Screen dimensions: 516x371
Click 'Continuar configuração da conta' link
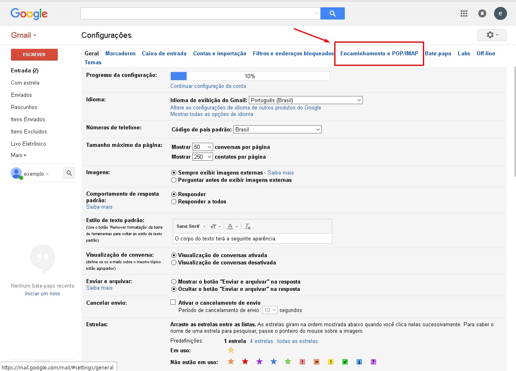[208, 86]
